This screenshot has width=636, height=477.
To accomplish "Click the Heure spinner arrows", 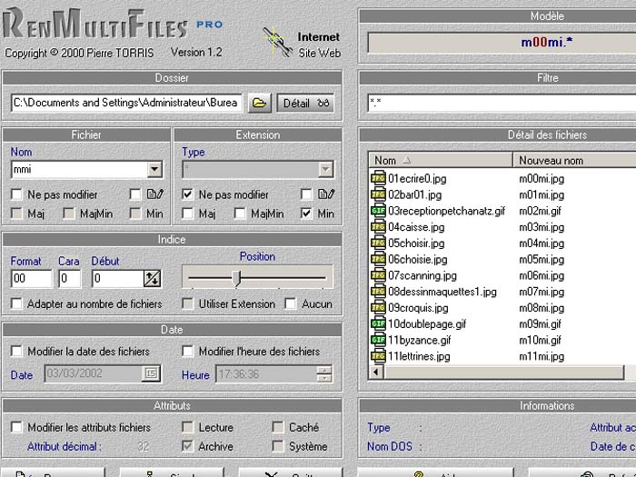I will 324,374.
